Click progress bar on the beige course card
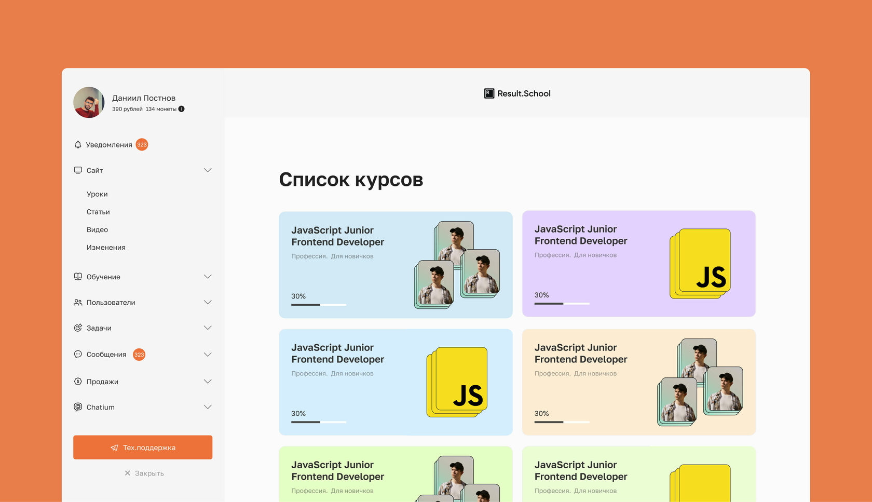872x502 pixels. point(562,422)
